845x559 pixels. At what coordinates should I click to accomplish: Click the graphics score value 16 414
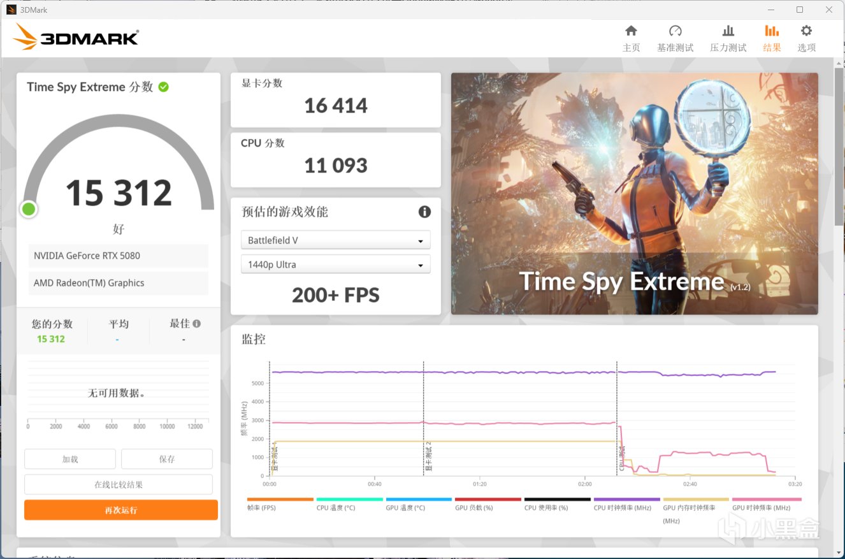pos(336,105)
